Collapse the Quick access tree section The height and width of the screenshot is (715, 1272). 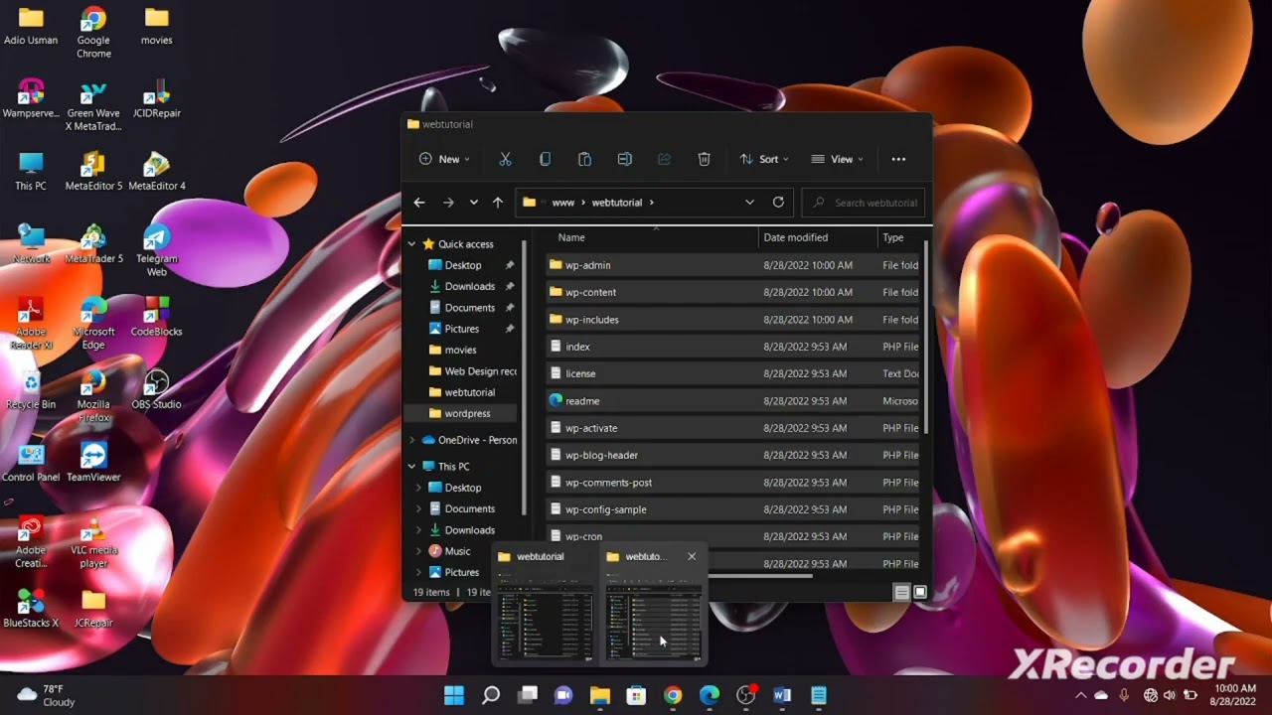[411, 244]
